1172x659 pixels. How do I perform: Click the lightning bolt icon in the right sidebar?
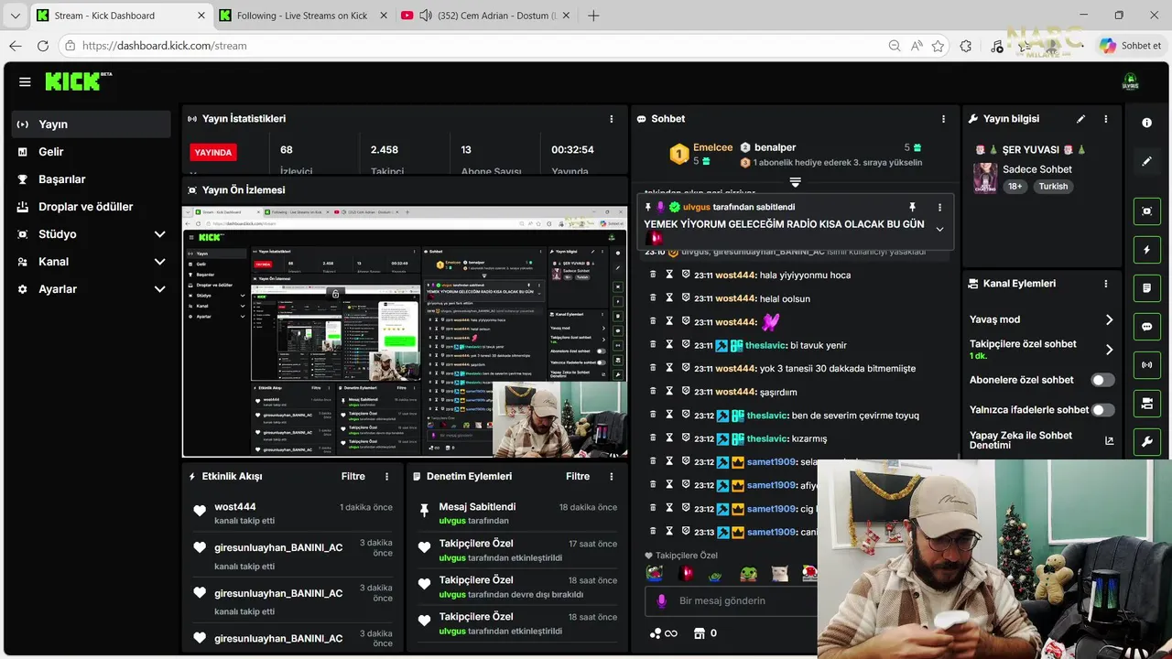click(x=1146, y=250)
